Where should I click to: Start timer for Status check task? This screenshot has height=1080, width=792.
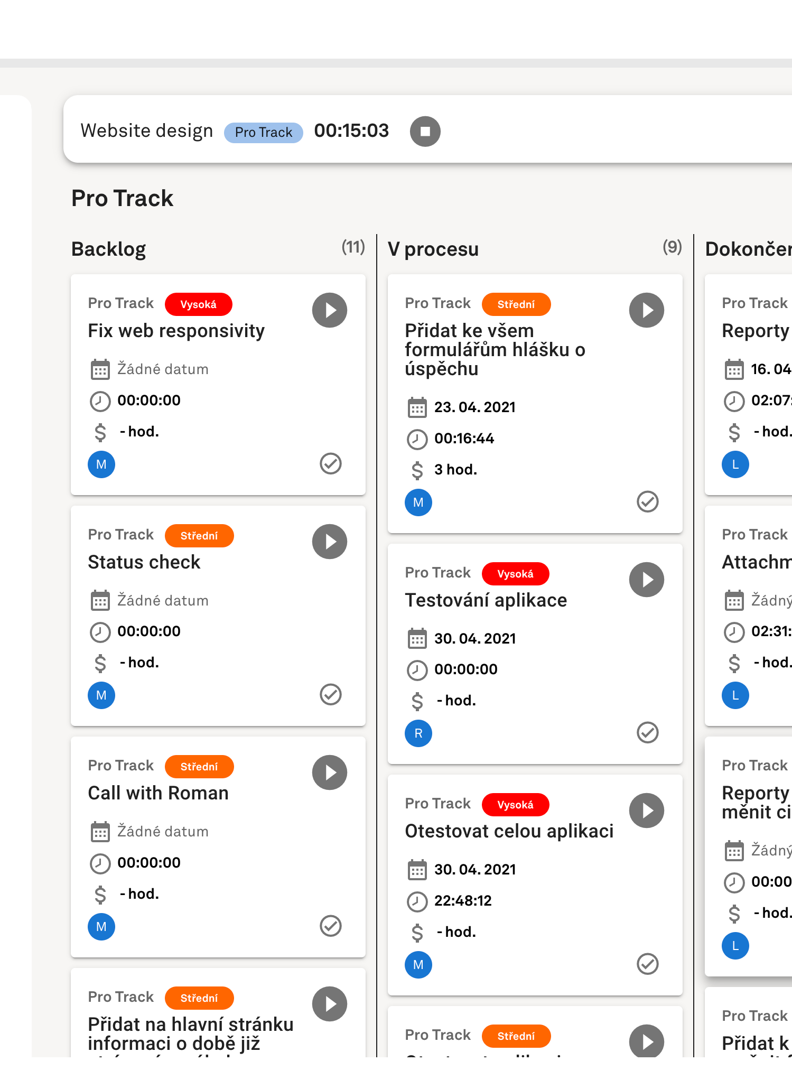click(329, 542)
